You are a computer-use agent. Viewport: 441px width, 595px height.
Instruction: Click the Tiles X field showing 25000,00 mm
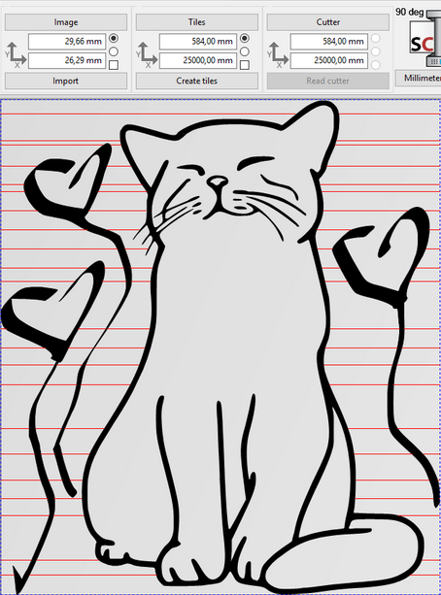198,61
